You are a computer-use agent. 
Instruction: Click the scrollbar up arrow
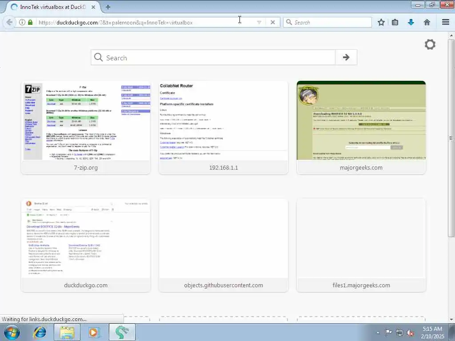(451, 36)
